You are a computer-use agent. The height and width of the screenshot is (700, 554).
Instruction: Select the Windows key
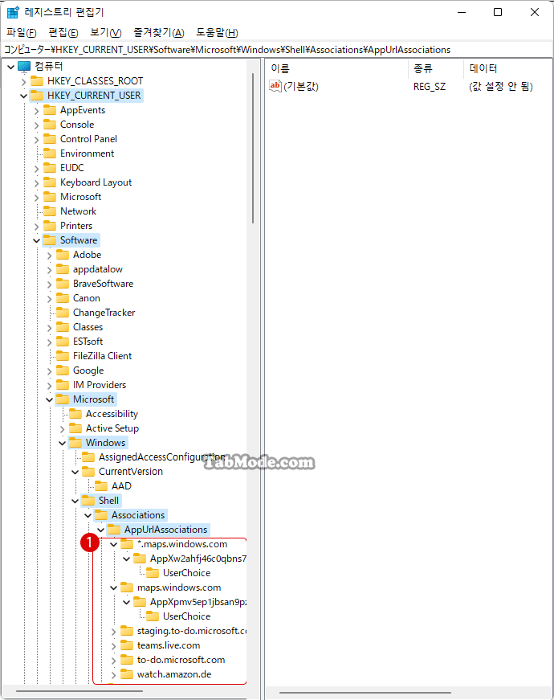(x=105, y=442)
